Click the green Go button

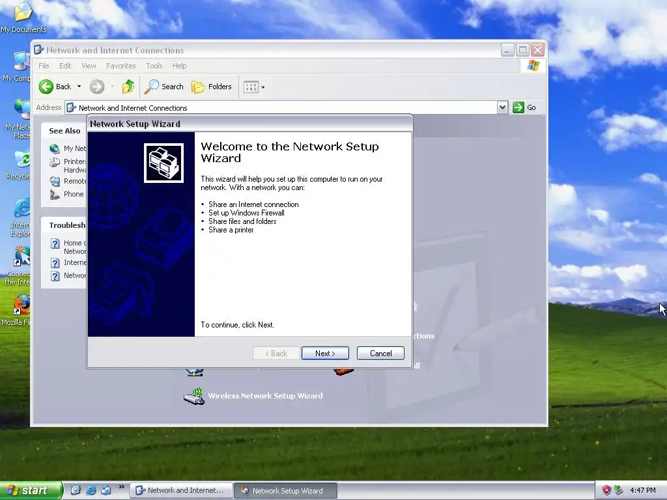click(x=524, y=107)
